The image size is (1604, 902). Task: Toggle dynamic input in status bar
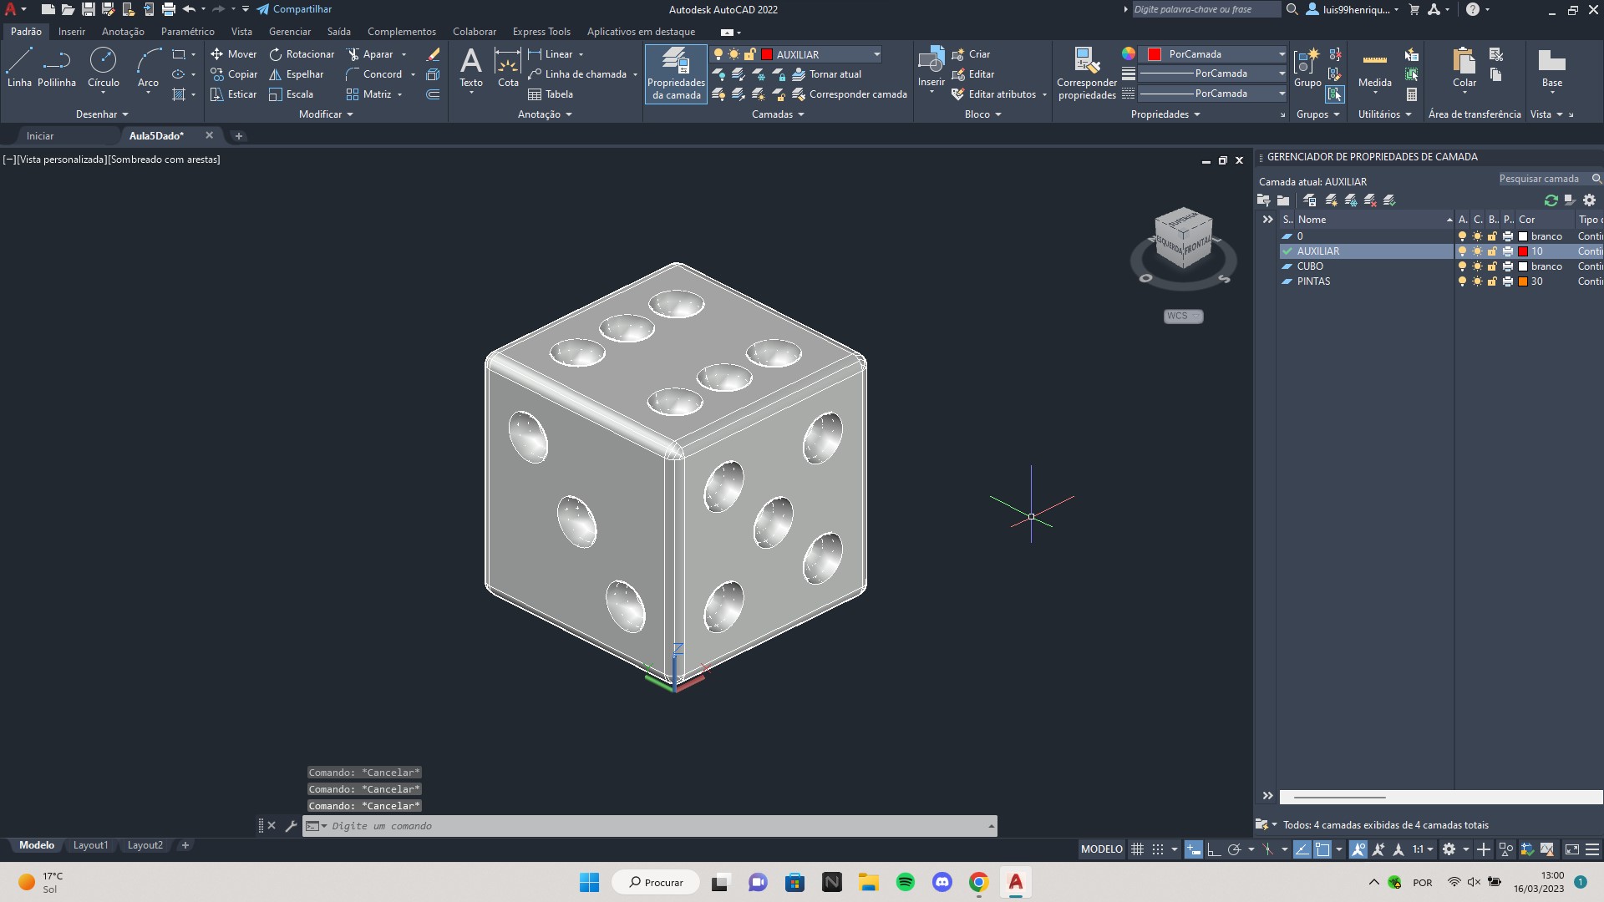(1194, 849)
